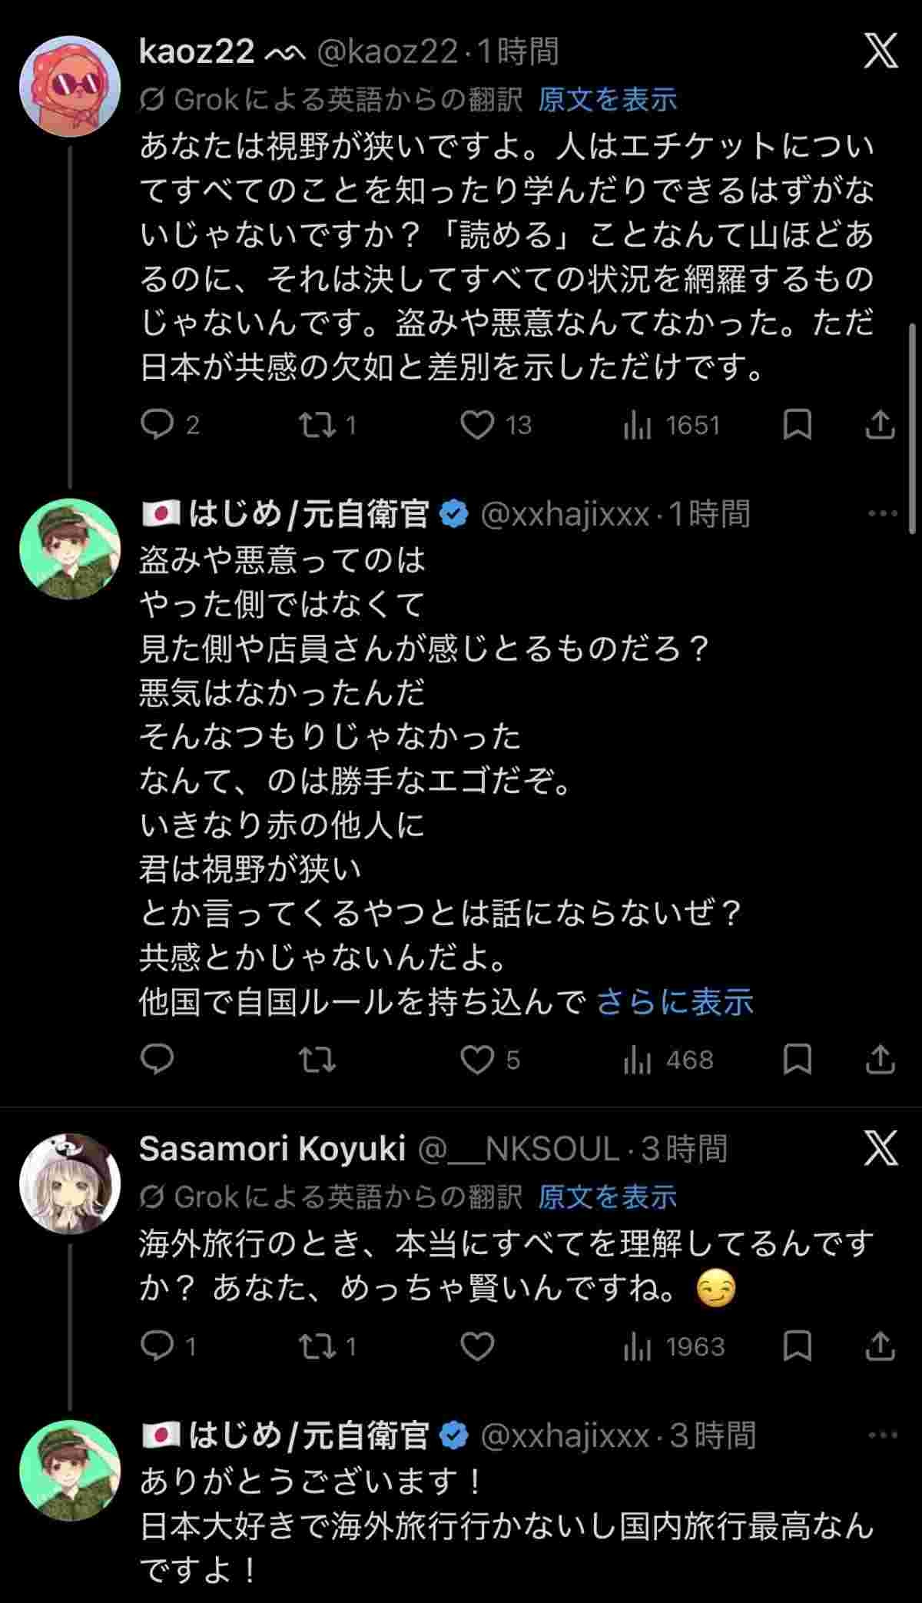
Task: Show original text of Sasamori Koyuki's post
Action: pyautogui.click(x=607, y=1196)
